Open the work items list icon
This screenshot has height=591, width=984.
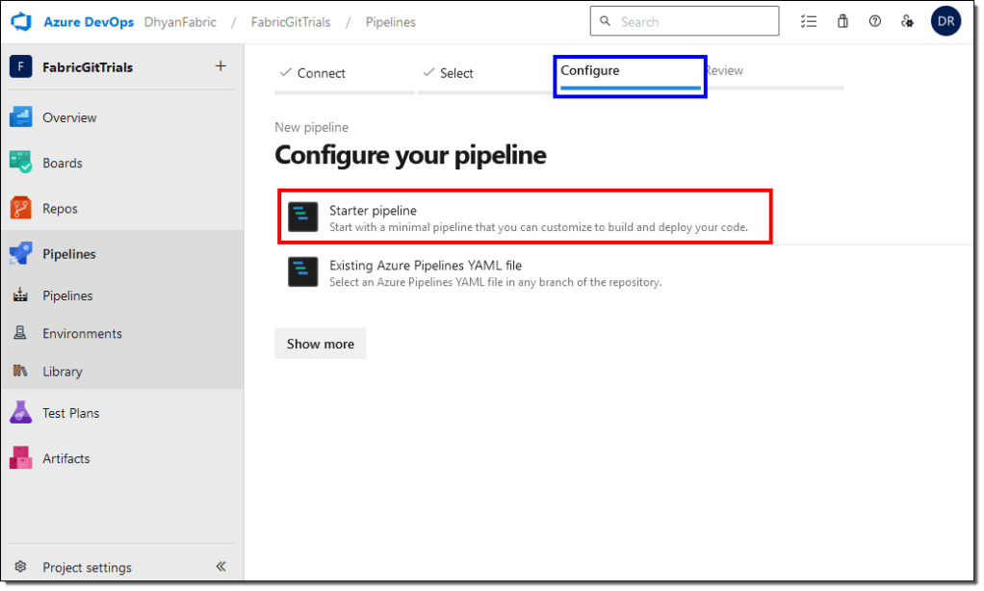coord(809,21)
